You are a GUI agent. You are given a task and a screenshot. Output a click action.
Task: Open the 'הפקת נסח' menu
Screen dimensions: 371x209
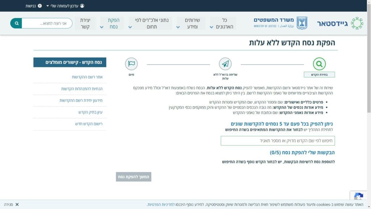click(110, 23)
